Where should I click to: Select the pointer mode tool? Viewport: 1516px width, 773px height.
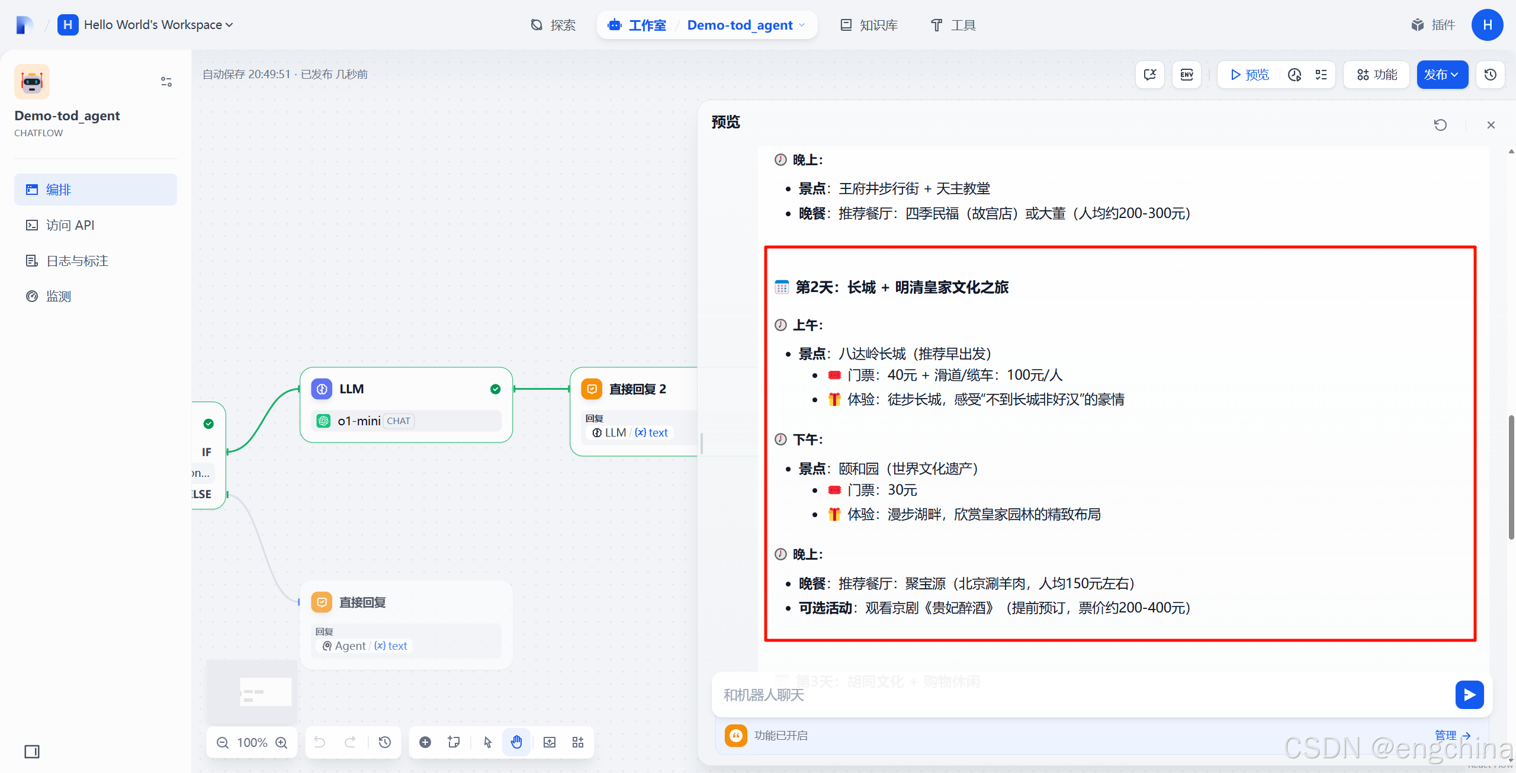[487, 742]
